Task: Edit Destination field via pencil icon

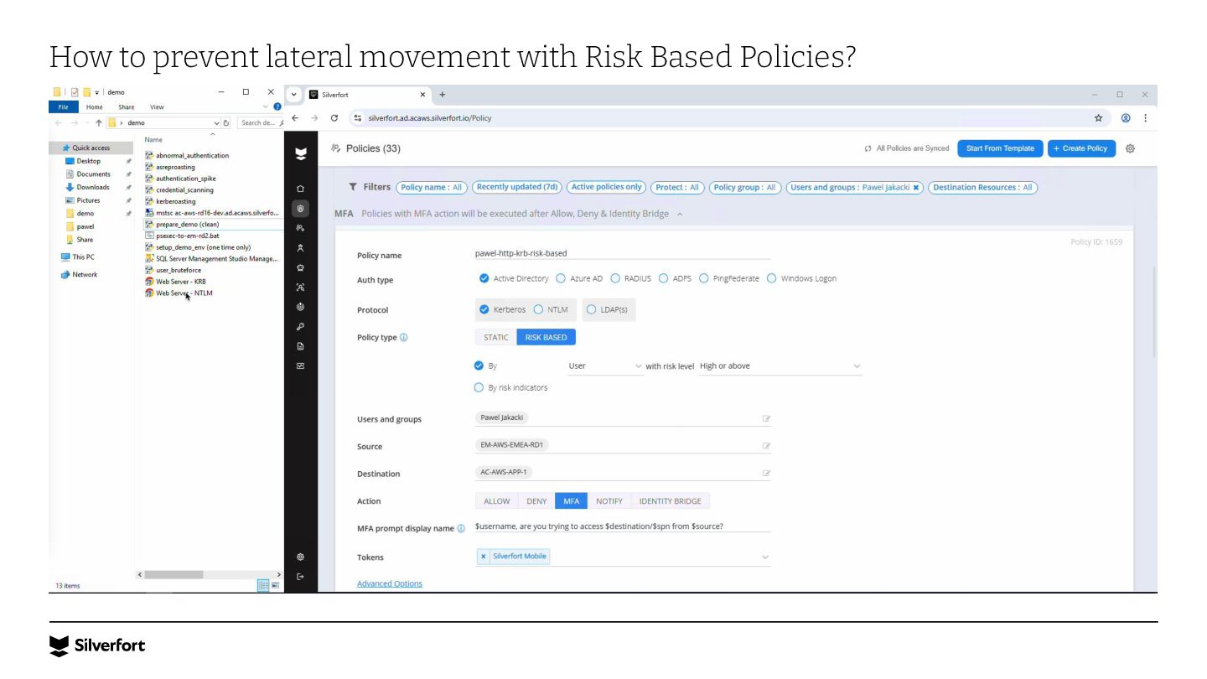Action: click(x=766, y=474)
